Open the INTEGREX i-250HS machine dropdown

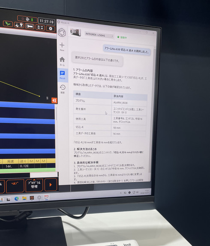pyautogui.click(x=99, y=35)
